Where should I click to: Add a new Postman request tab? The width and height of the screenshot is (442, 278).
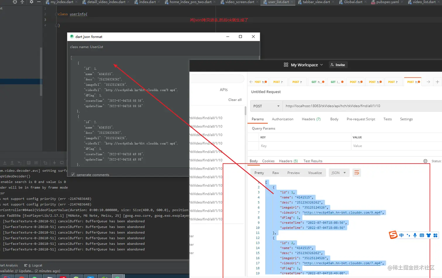[x=437, y=82]
